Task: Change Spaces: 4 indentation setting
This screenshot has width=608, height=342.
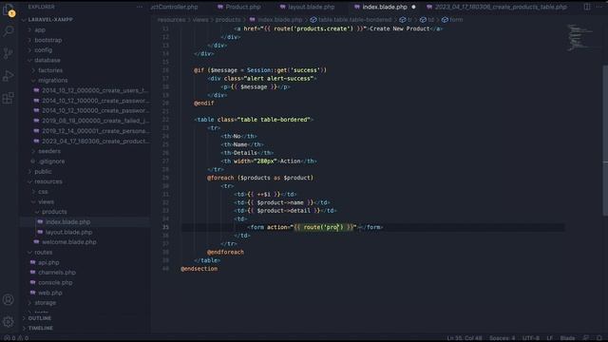Action: pyautogui.click(x=502, y=338)
